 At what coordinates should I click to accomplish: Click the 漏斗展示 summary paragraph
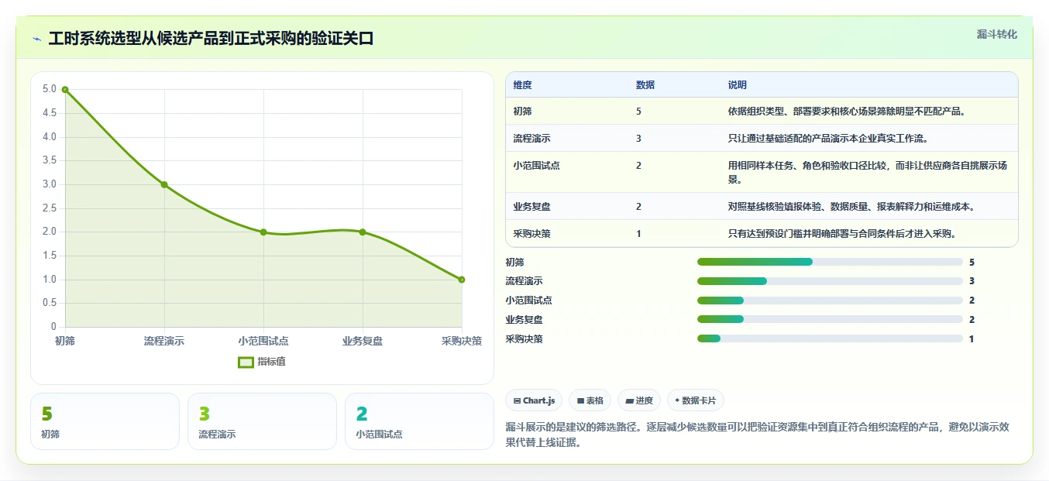pyautogui.click(x=757, y=435)
